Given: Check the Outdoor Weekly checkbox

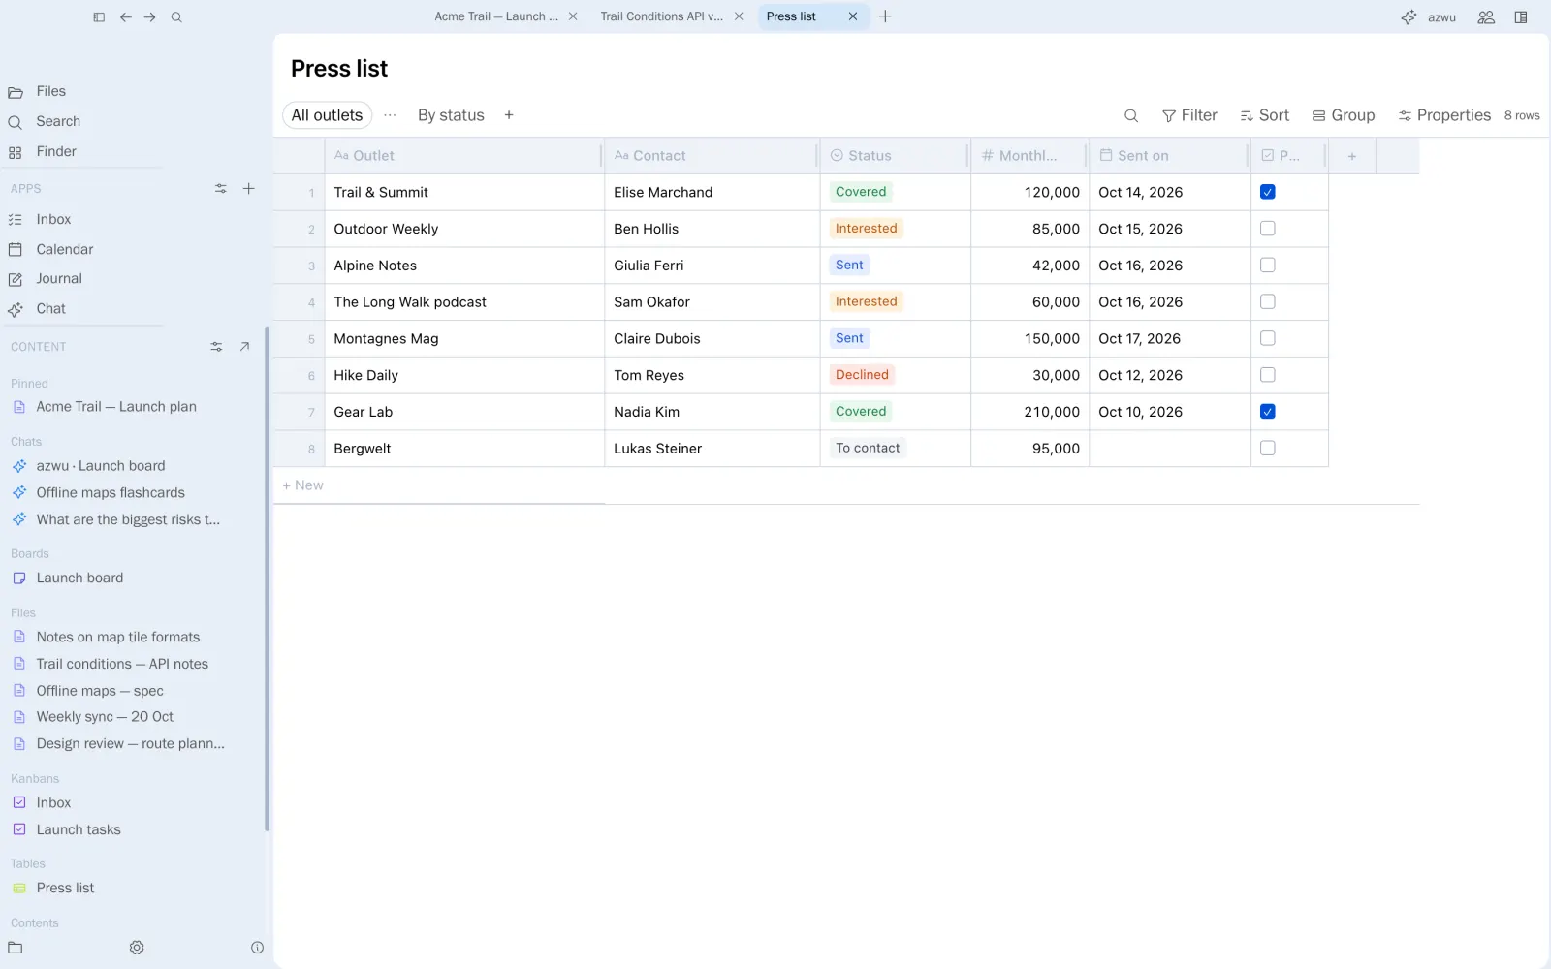Looking at the screenshot, I should click(x=1267, y=229).
